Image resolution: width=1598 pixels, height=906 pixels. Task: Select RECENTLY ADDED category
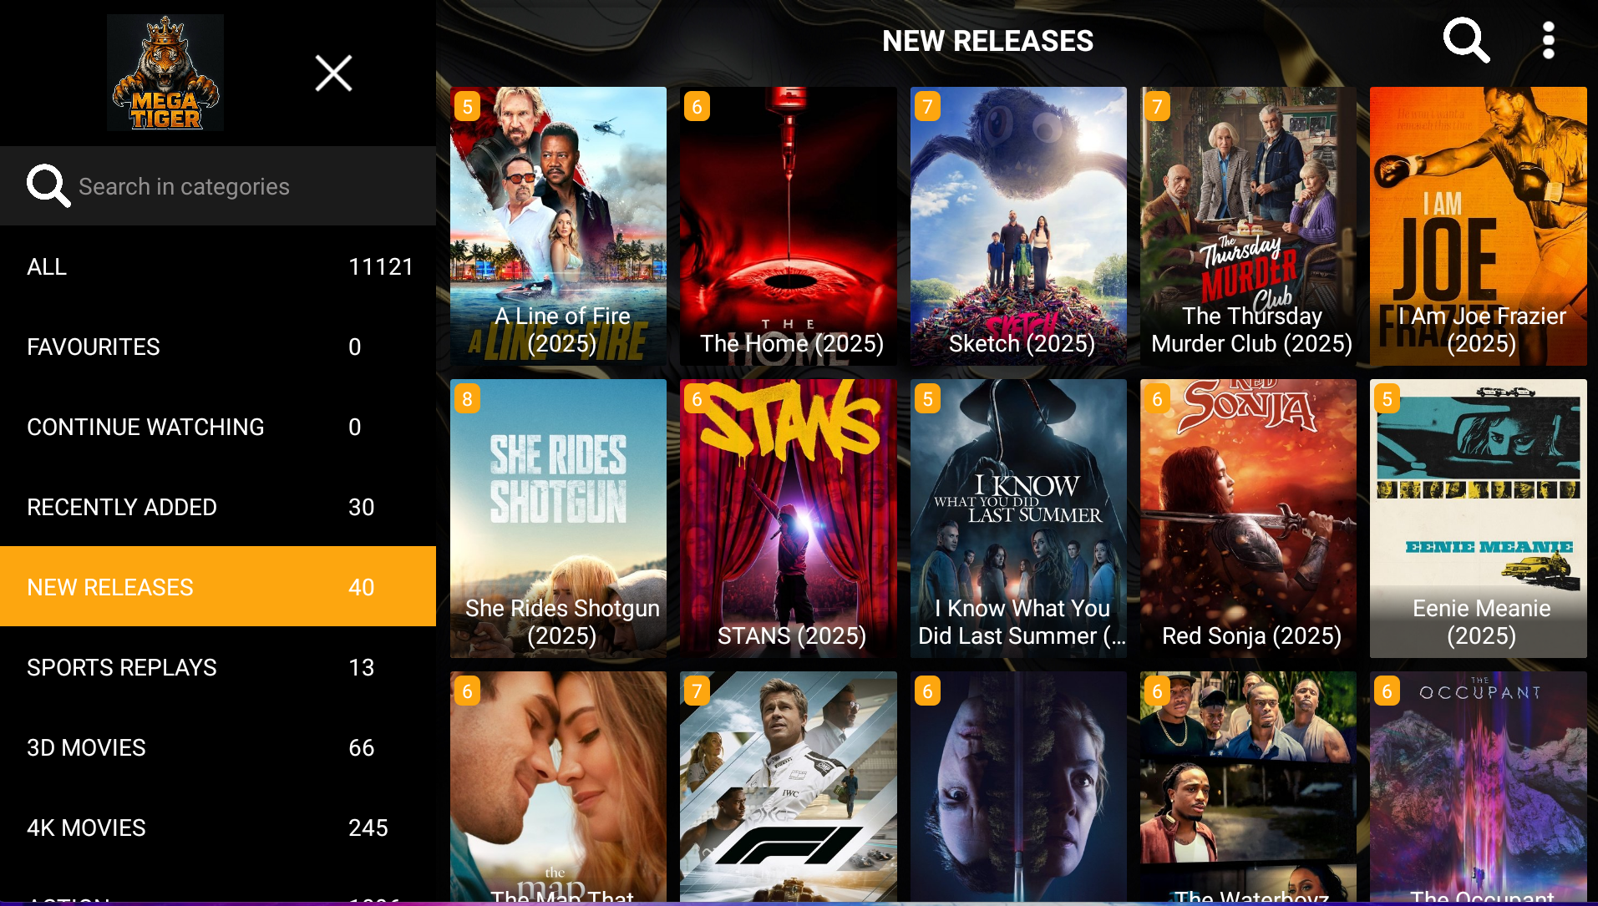[218, 508]
